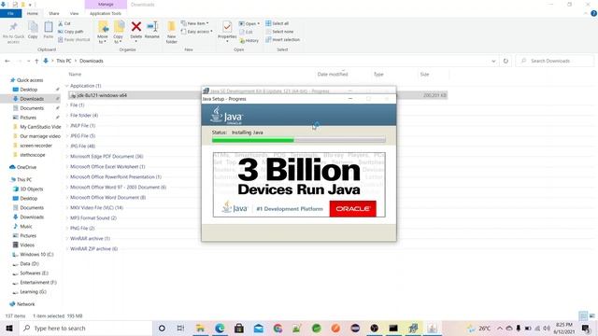Sort by Date modified column header
Screen dimensions: 598x336
333,75
